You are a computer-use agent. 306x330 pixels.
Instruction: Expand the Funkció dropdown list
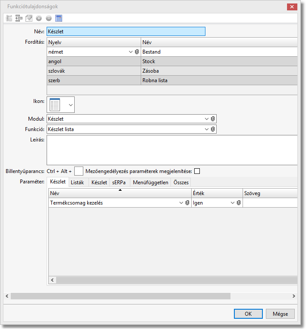[x=207, y=129]
